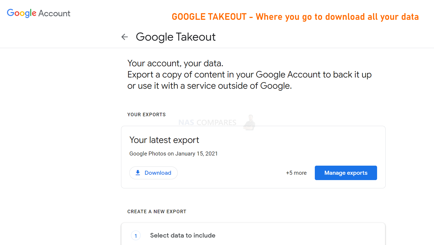Show the +5 more exports

click(296, 173)
